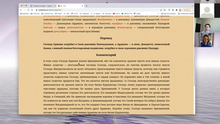220x124 pixels.
Task: Open the Список для чтения panel
Action: [x=186, y=14]
